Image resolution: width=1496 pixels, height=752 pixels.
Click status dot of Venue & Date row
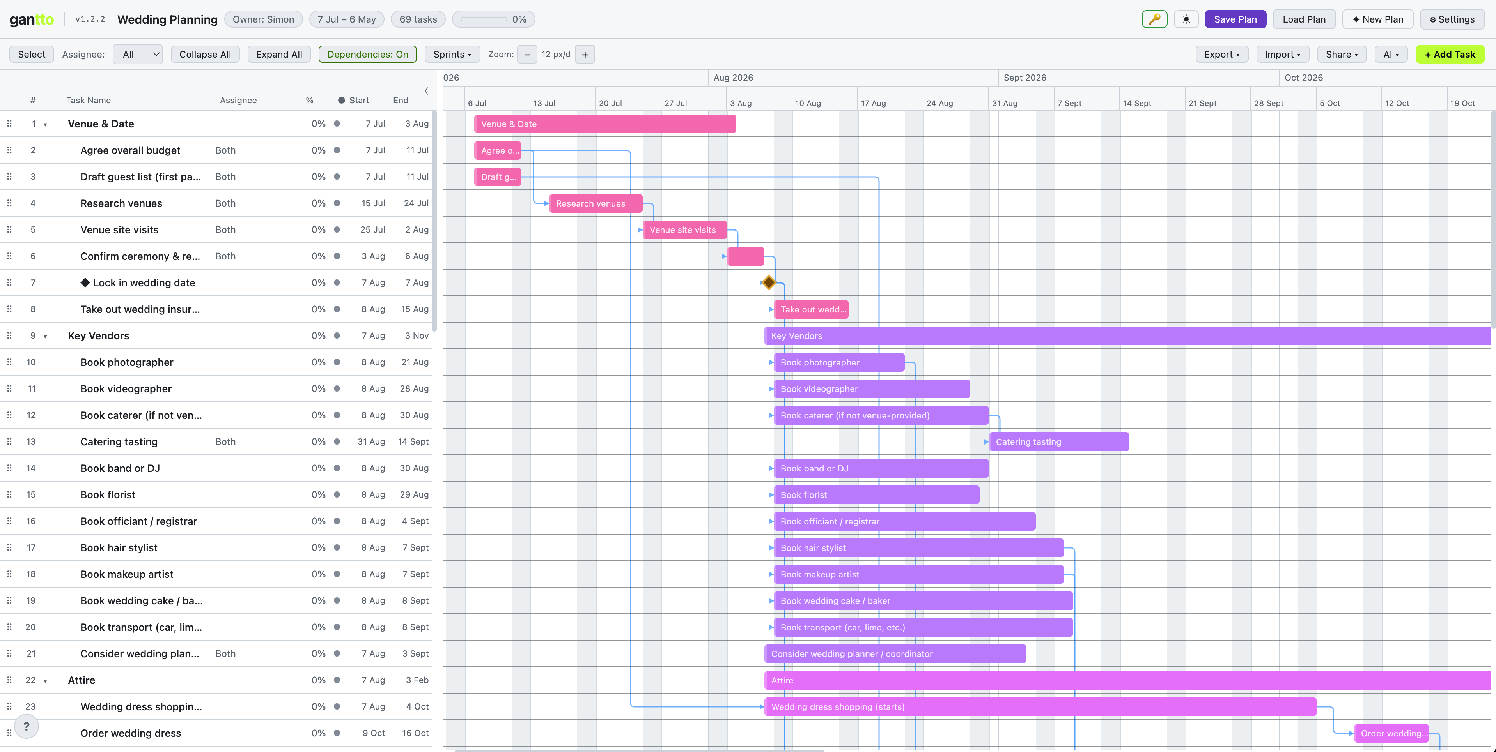pyautogui.click(x=337, y=124)
